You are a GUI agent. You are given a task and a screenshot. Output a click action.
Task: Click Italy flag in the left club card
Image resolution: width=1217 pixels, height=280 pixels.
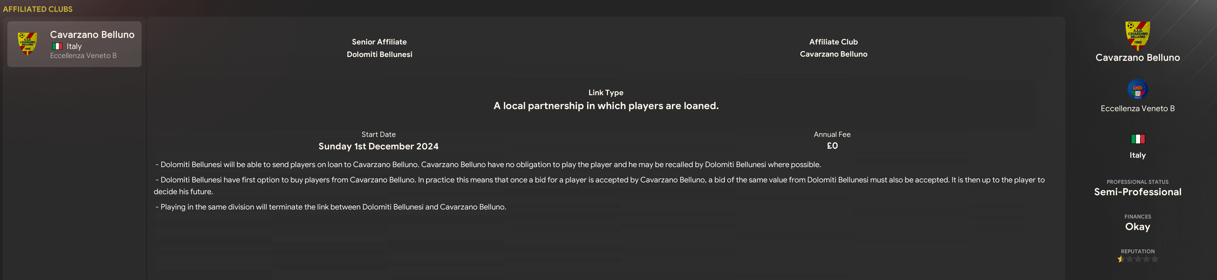pos(57,46)
